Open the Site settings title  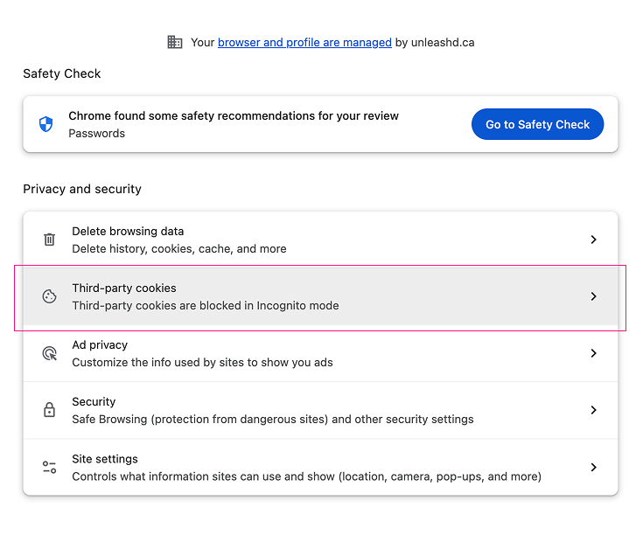pyautogui.click(x=105, y=459)
